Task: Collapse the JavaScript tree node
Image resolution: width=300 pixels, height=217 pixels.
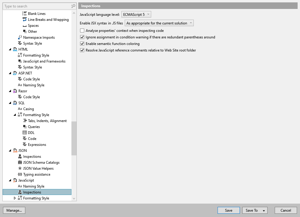Action: (10, 180)
